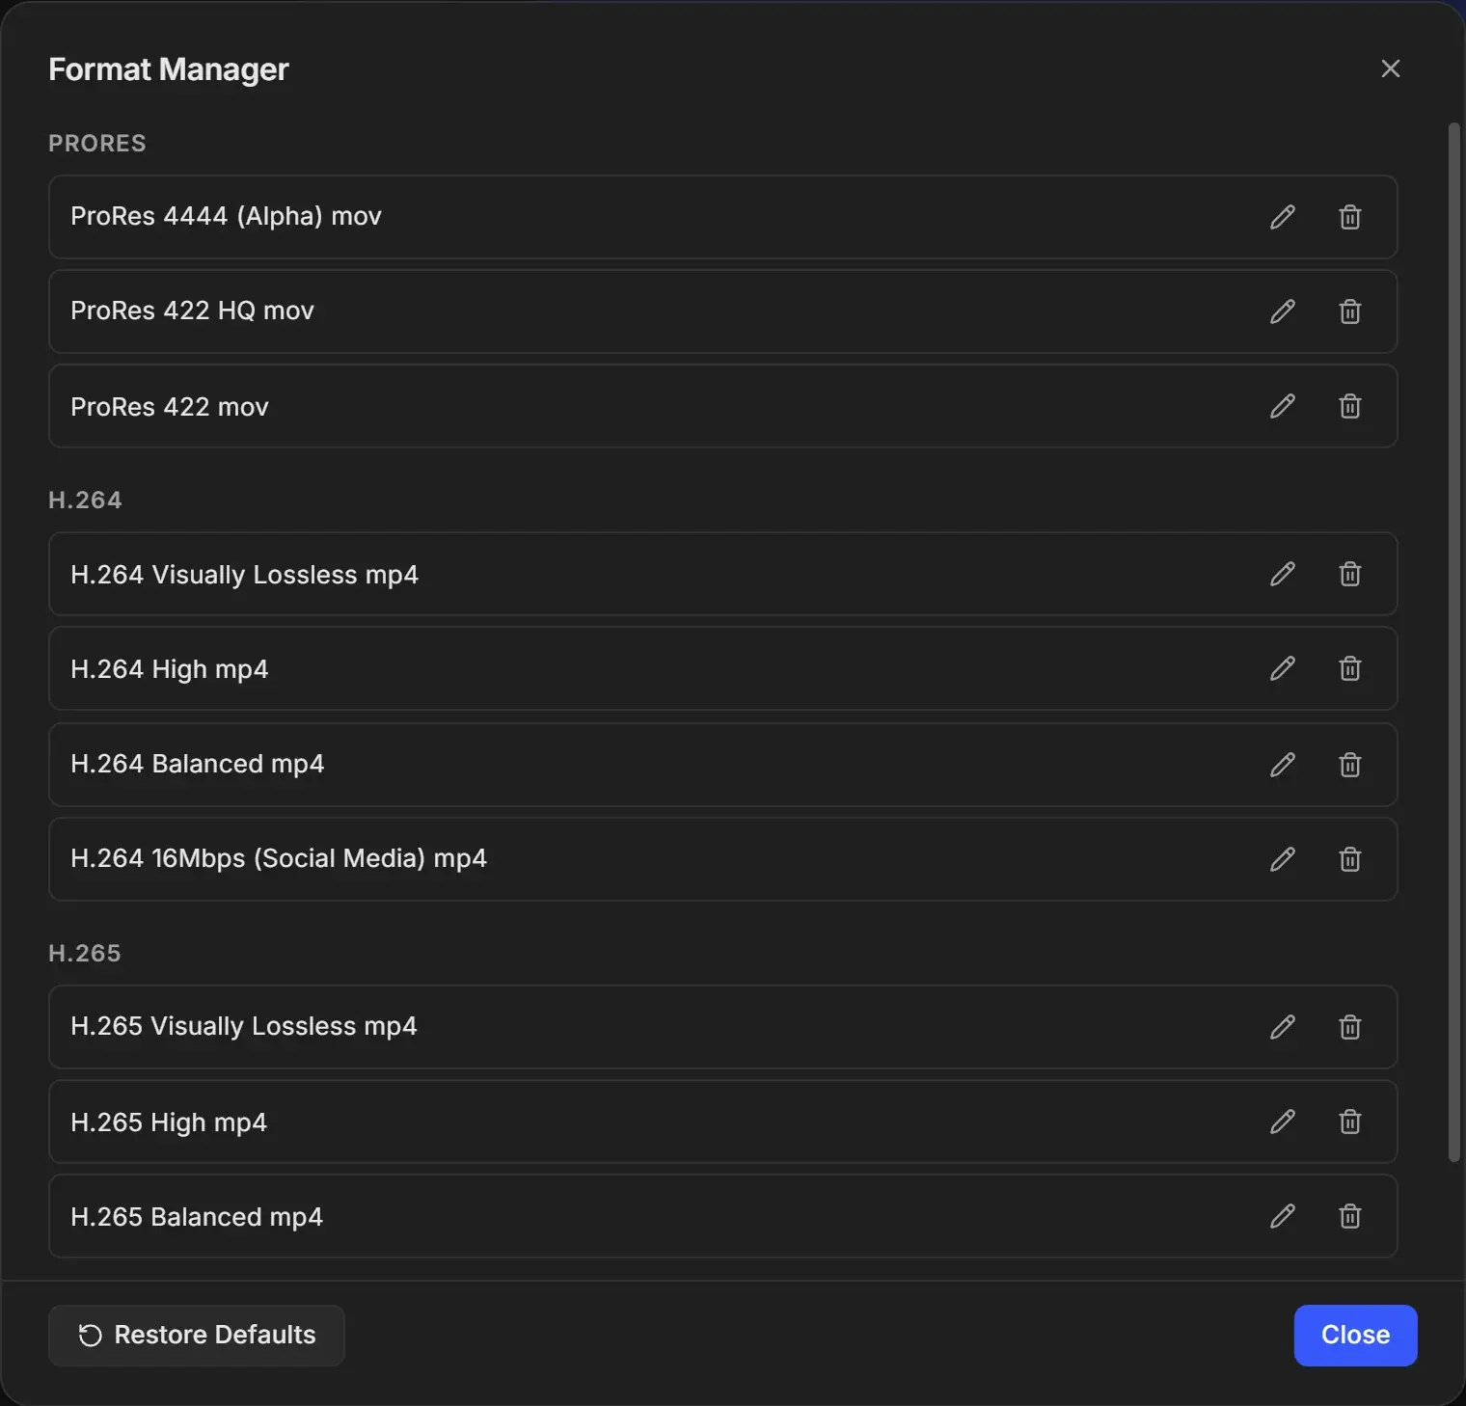Delete the H.264 Visually Lossless mp4 format
This screenshot has height=1406, width=1466.
(1350, 574)
